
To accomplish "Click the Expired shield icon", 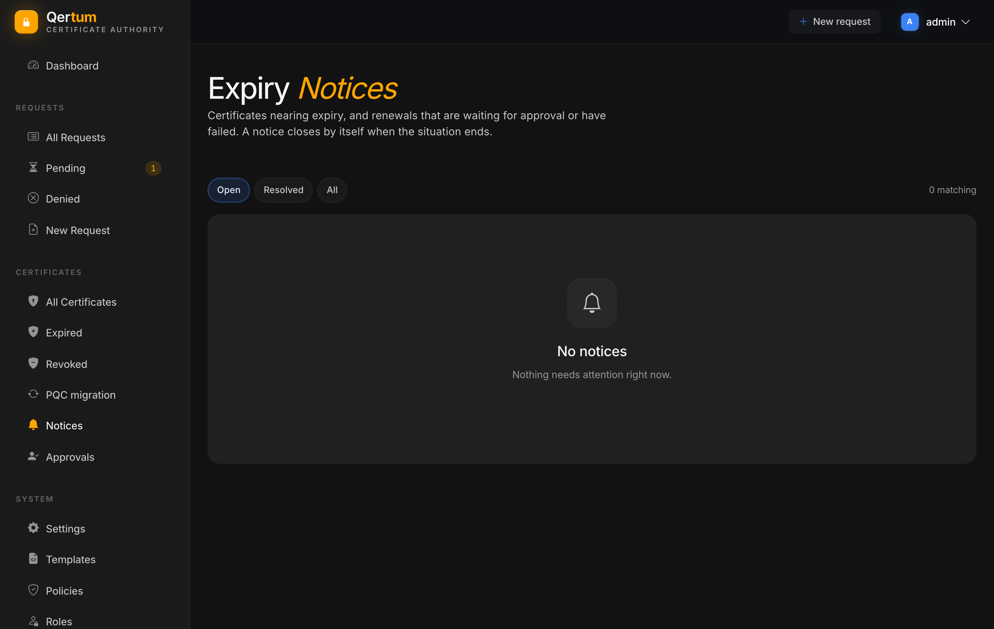I will click(x=33, y=332).
